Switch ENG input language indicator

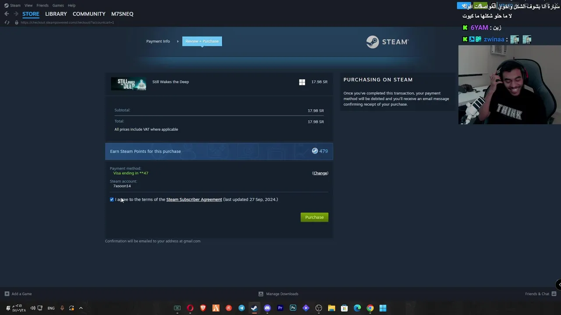(x=51, y=308)
